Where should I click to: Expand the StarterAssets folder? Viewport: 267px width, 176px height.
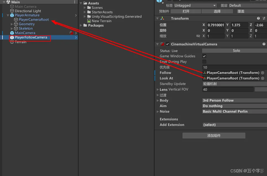point(85,12)
